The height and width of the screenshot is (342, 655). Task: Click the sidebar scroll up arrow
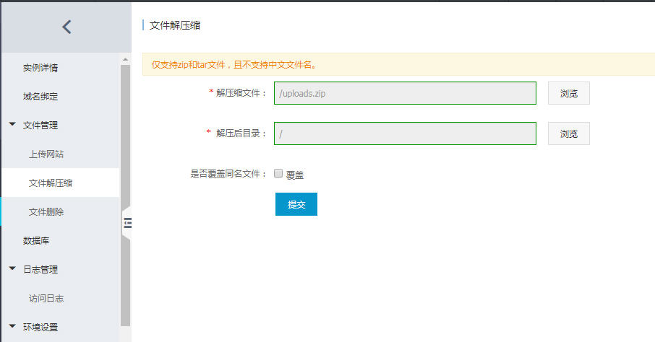pyautogui.click(x=125, y=60)
